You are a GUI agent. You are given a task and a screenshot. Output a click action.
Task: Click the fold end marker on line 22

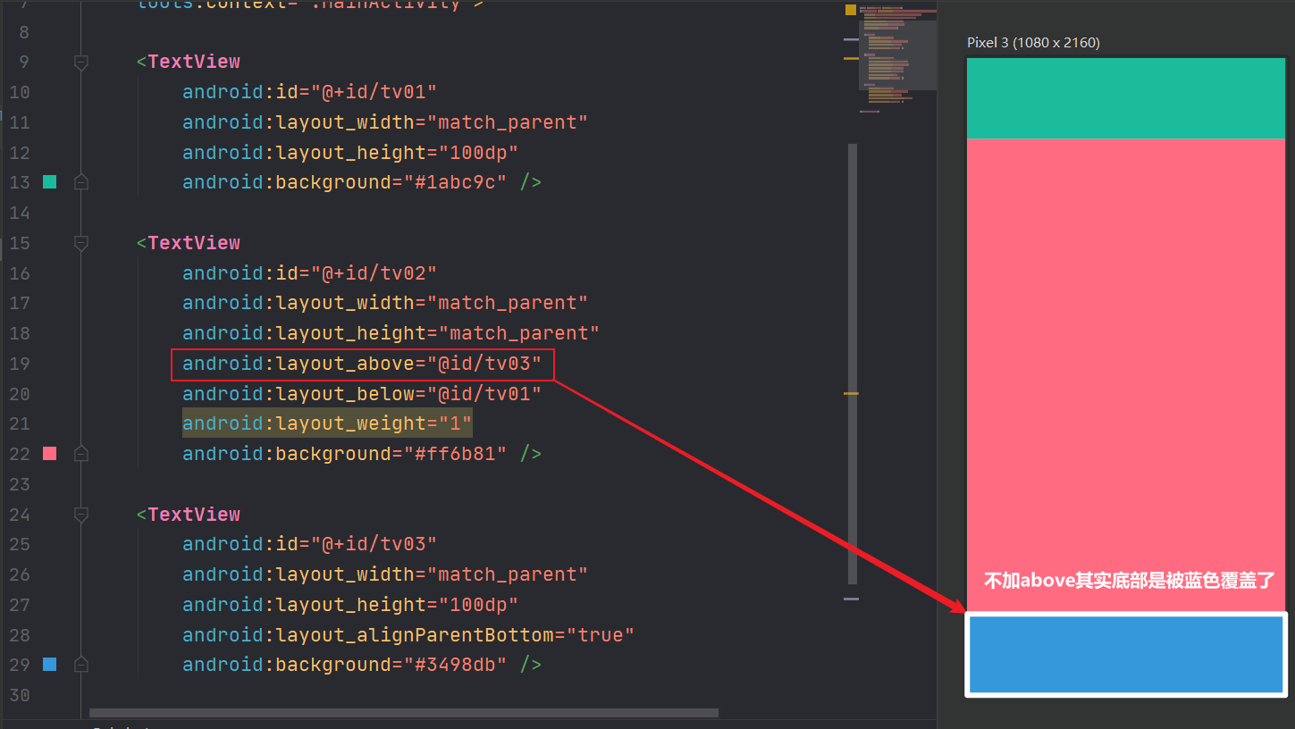pyautogui.click(x=81, y=454)
